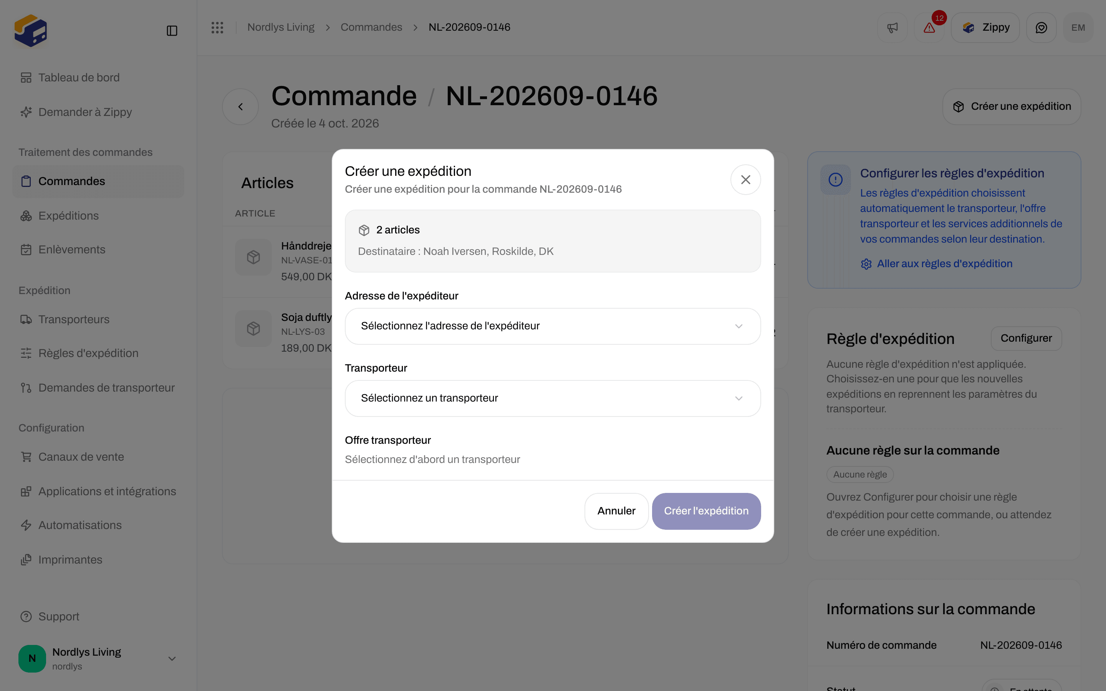Open the Sélectionnez un transporteur dropdown
Viewport: 1106px width, 691px height.
(553, 398)
